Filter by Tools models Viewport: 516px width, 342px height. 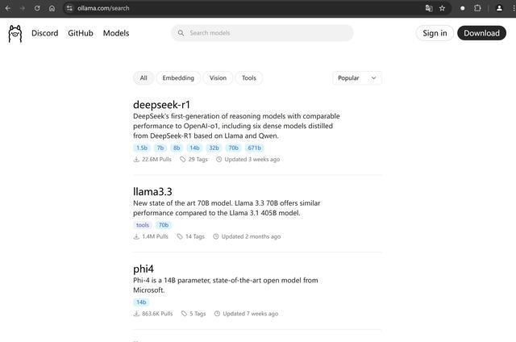[249, 78]
